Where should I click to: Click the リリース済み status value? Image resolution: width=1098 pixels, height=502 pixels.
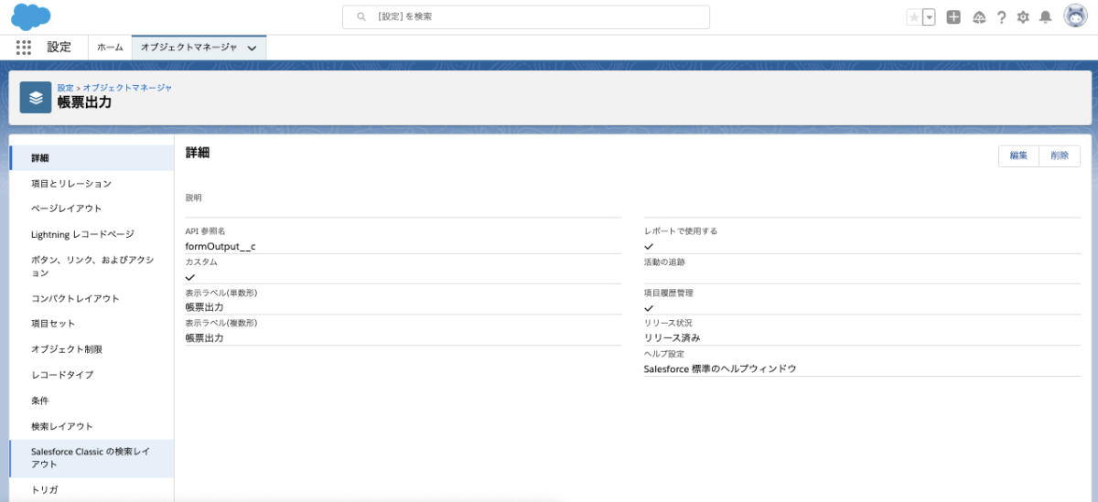(x=673, y=337)
